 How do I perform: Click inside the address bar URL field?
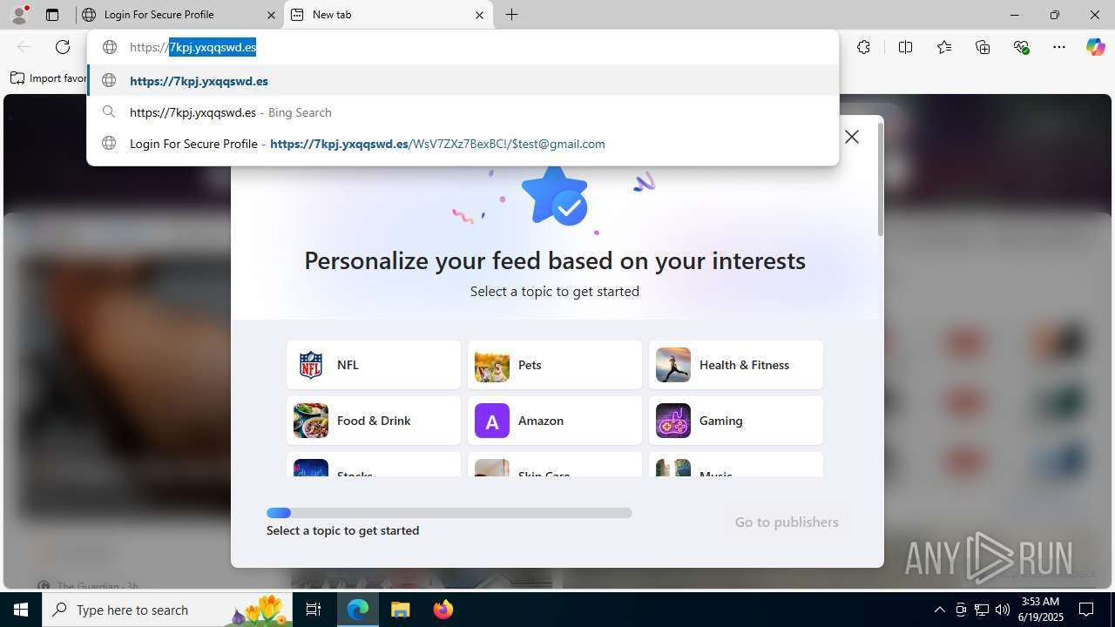[x=463, y=47]
